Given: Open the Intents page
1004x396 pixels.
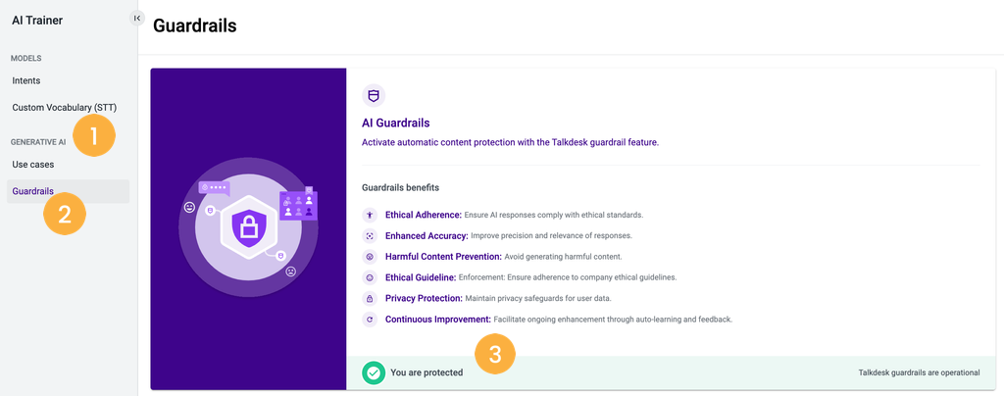Looking at the screenshot, I should click(26, 80).
